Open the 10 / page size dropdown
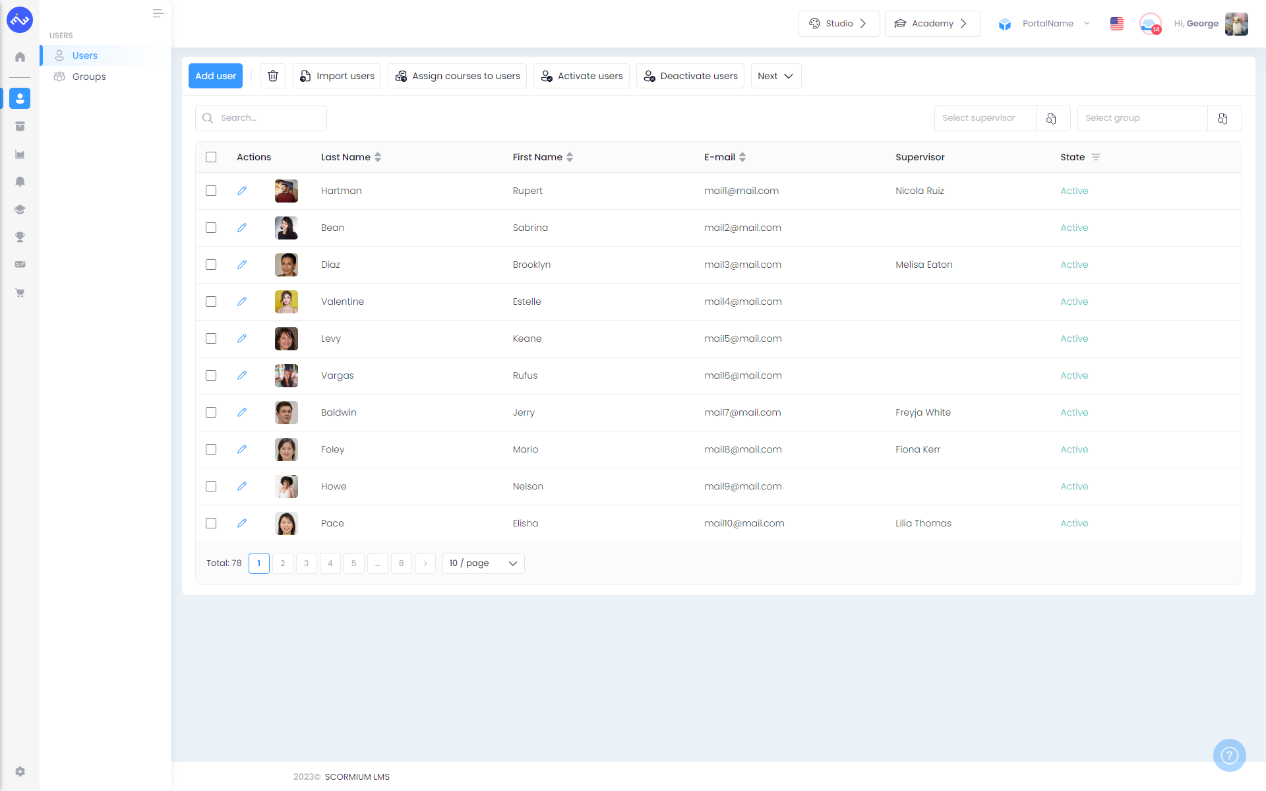 483,563
